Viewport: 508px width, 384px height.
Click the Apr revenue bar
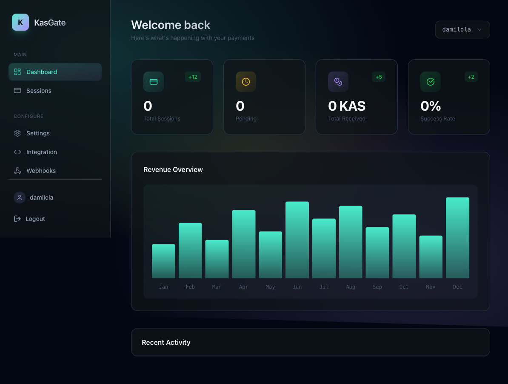pyautogui.click(x=244, y=244)
